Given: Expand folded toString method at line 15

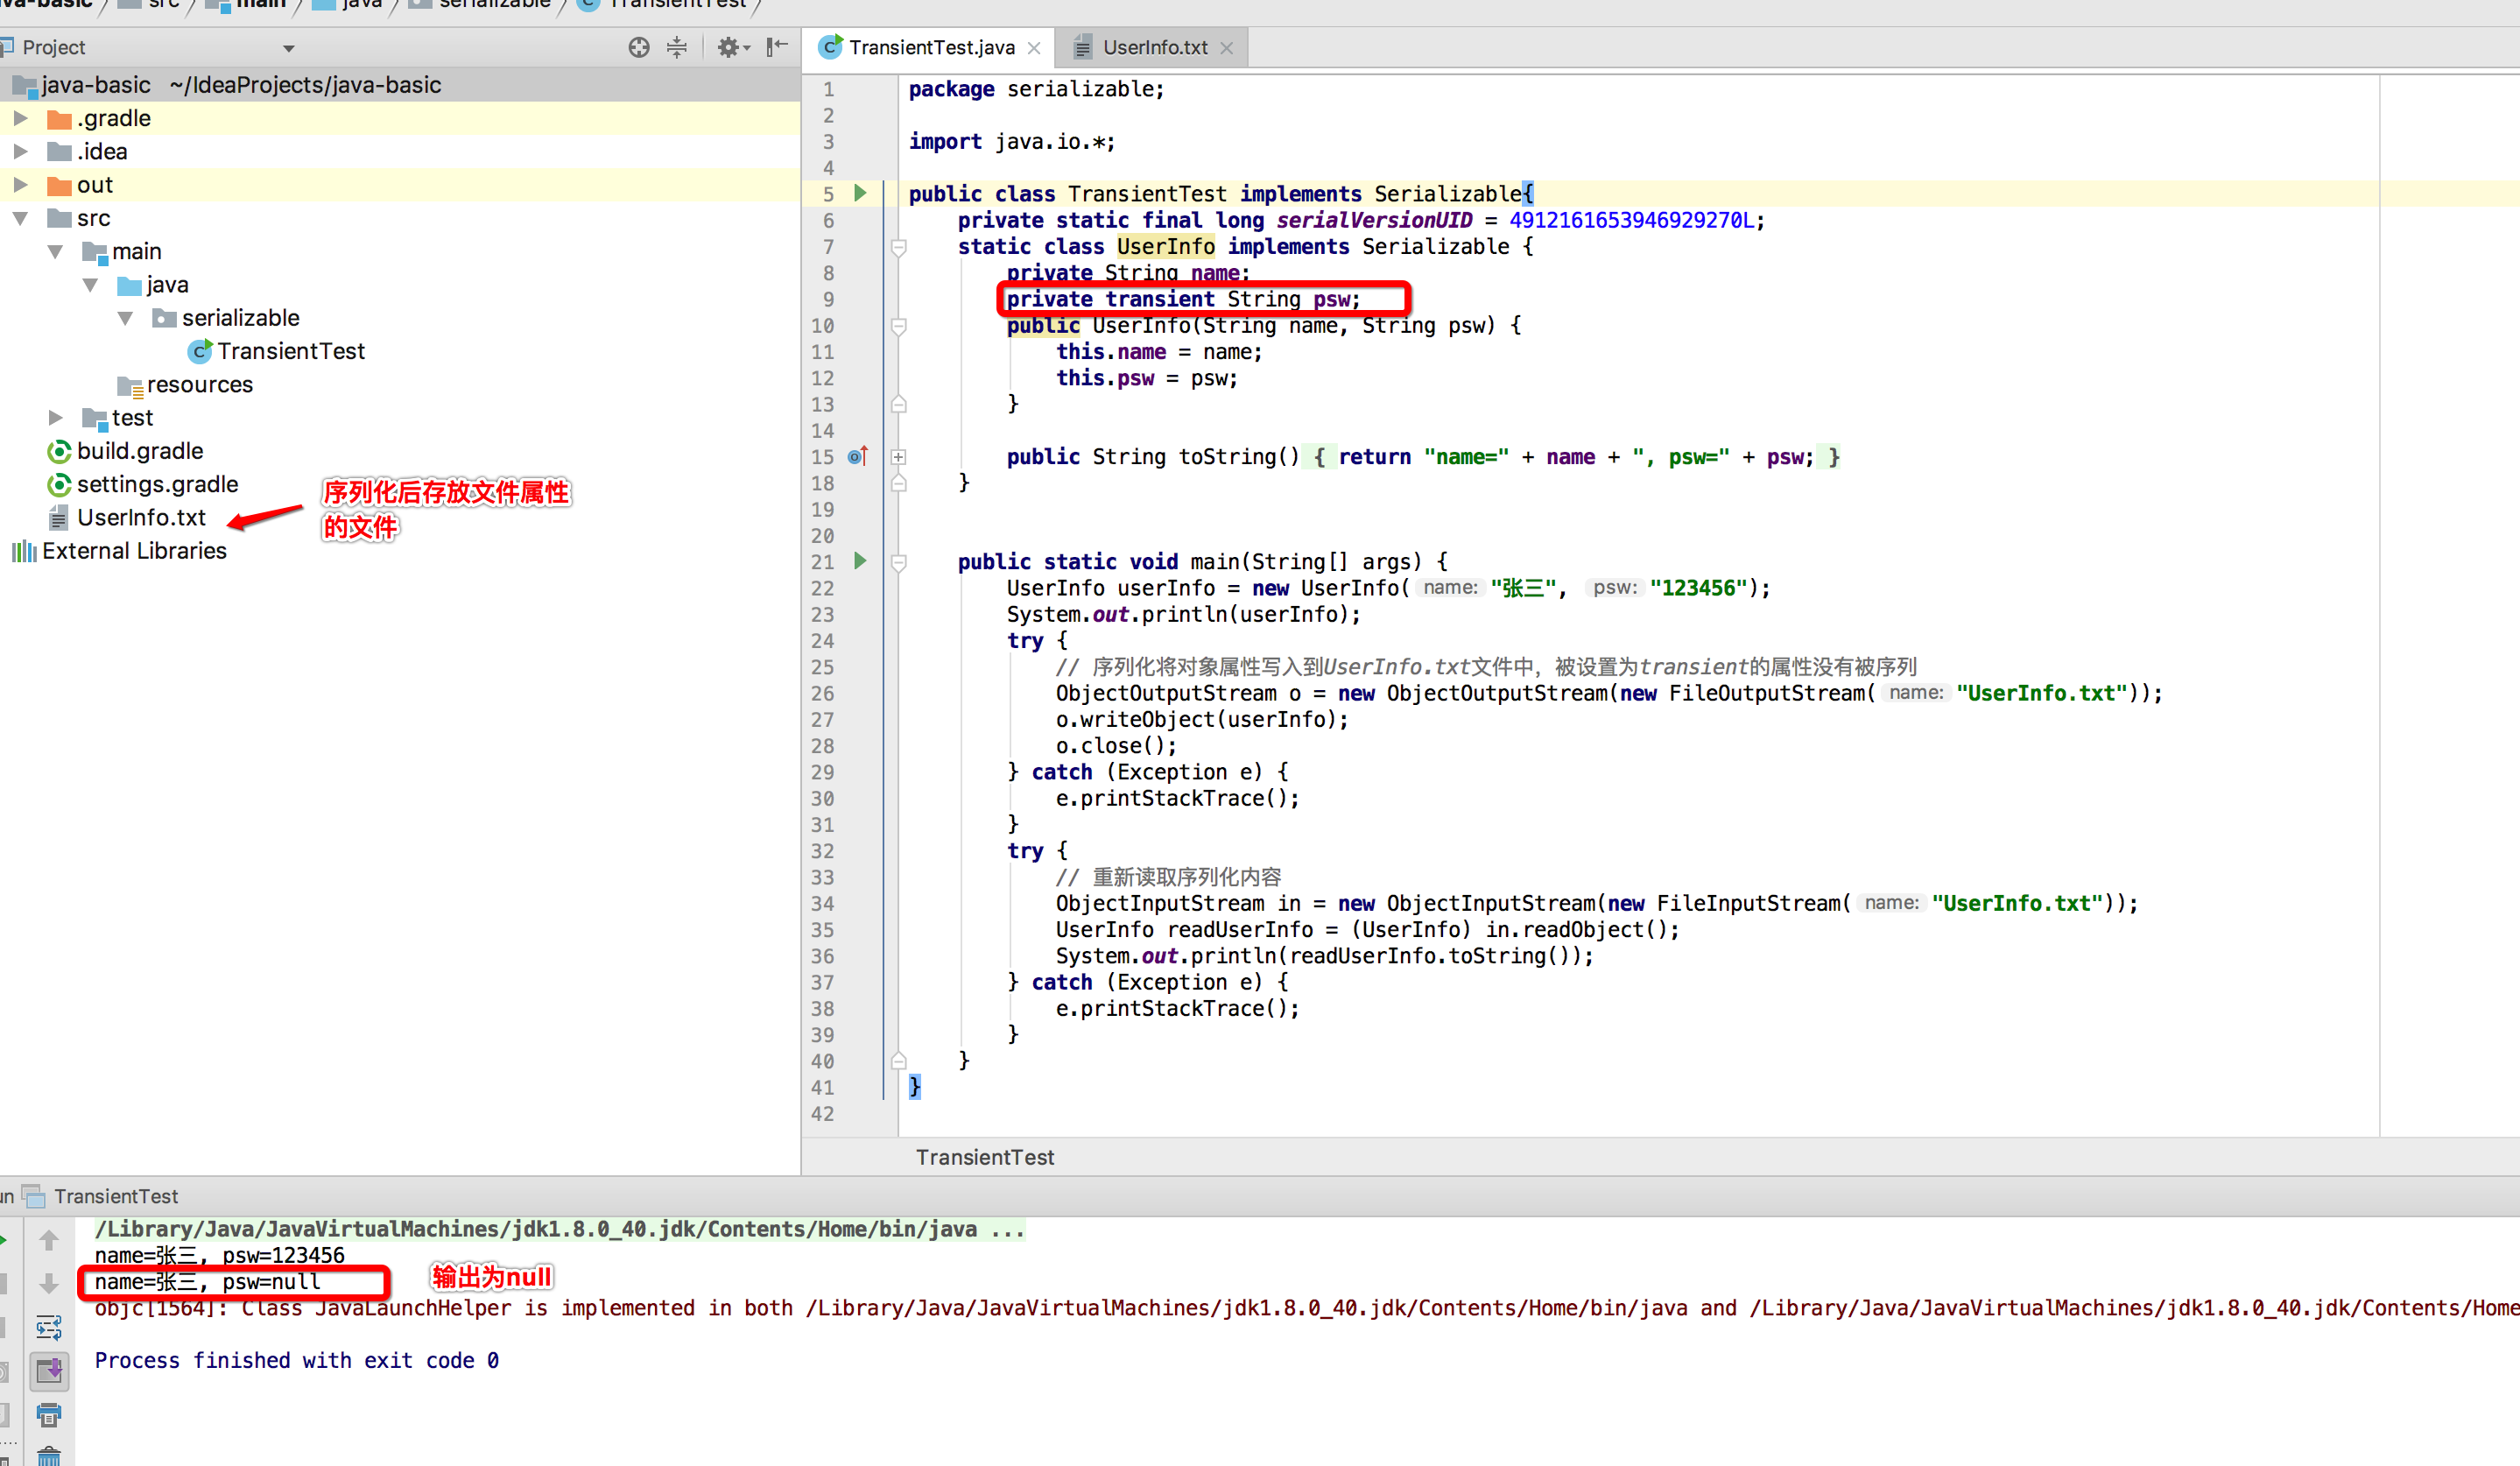Looking at the screenshot, I should point(898,457).
